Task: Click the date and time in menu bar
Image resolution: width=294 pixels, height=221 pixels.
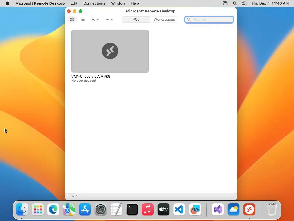Action: 270,3
